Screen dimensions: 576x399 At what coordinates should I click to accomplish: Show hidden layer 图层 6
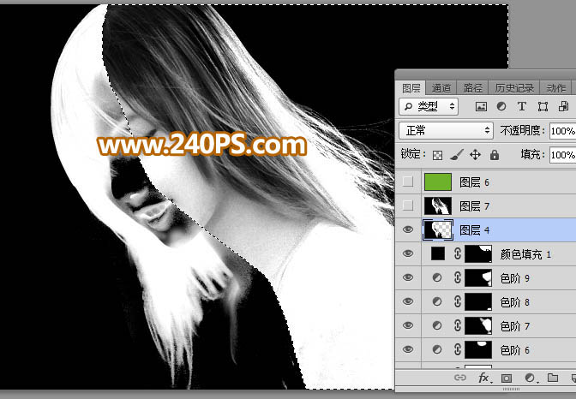pyautogui.click(x=408, y=182)
